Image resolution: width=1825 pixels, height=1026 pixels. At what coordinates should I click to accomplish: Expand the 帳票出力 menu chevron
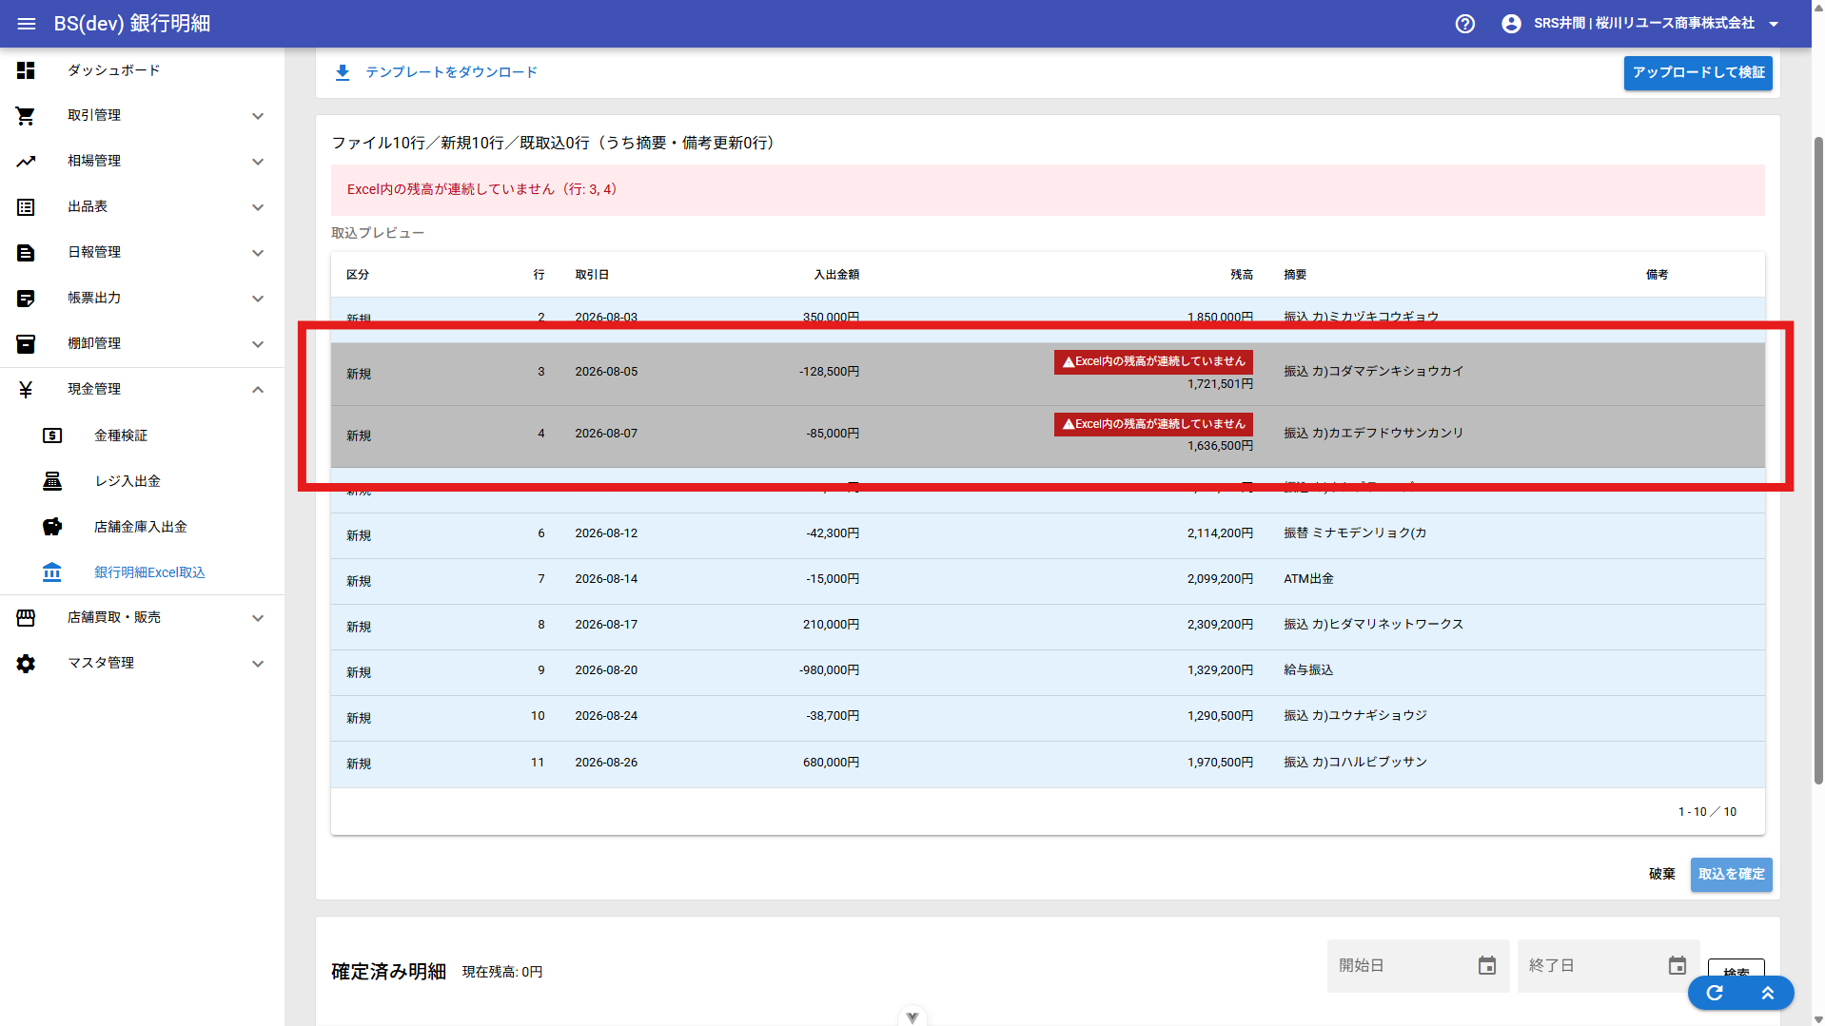point(258,299)
